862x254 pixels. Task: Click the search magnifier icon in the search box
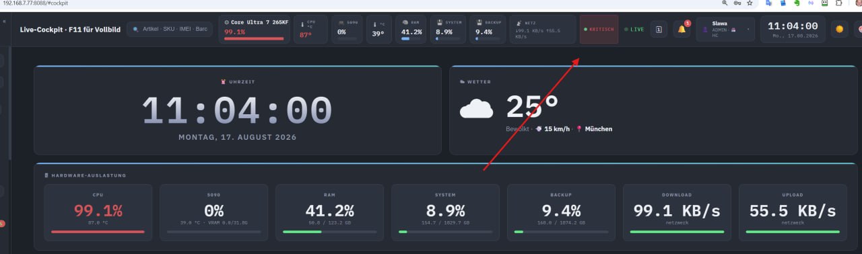click(x=135, y=30)
